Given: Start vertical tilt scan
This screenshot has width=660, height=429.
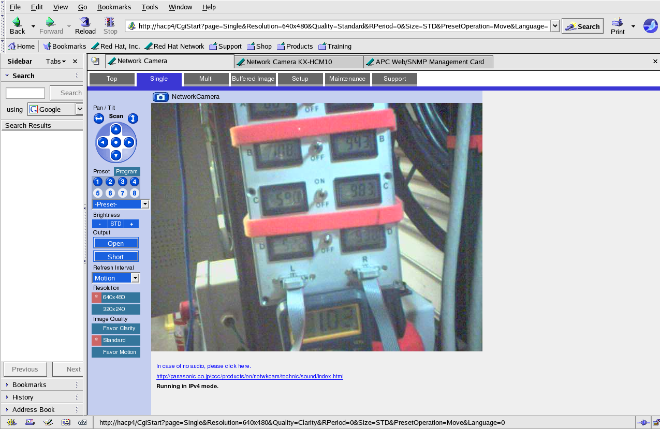Looking at the screenshot, I should [133, 119].
